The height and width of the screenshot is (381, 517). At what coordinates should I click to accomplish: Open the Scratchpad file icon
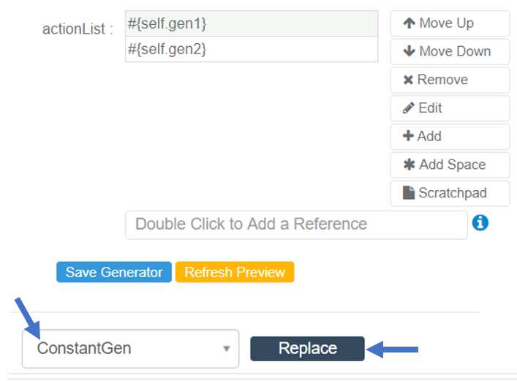[410, 194]
